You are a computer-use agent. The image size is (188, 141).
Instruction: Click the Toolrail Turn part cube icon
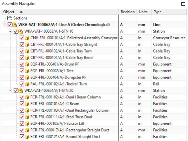(x=27, y=84)
